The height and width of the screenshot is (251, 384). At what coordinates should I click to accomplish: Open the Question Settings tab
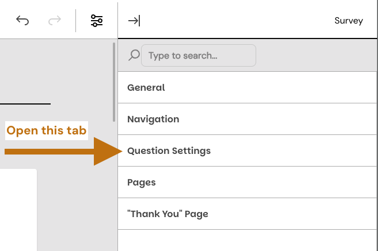169,150
